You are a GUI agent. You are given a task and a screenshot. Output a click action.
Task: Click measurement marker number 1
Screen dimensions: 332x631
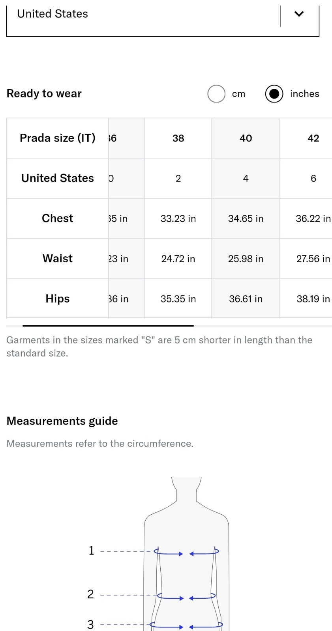(92, 551)
